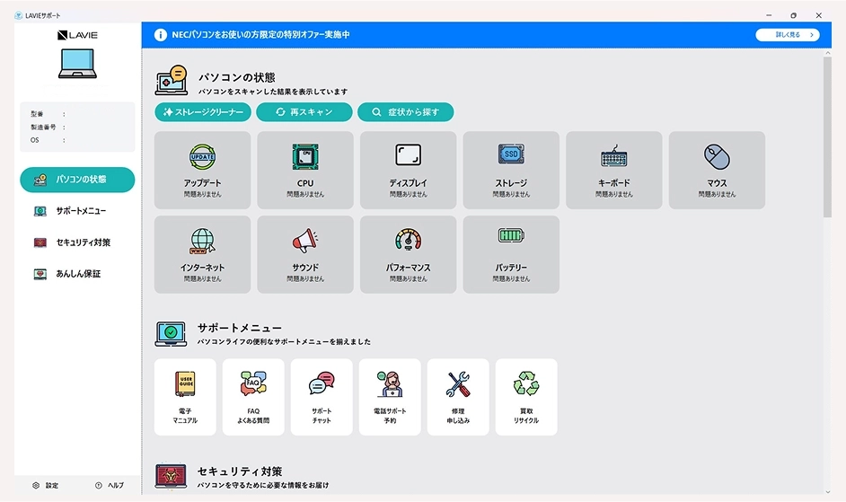846x502 pixels.
Task: Open the バッテリー status tile
Action: tap(511, 255)
